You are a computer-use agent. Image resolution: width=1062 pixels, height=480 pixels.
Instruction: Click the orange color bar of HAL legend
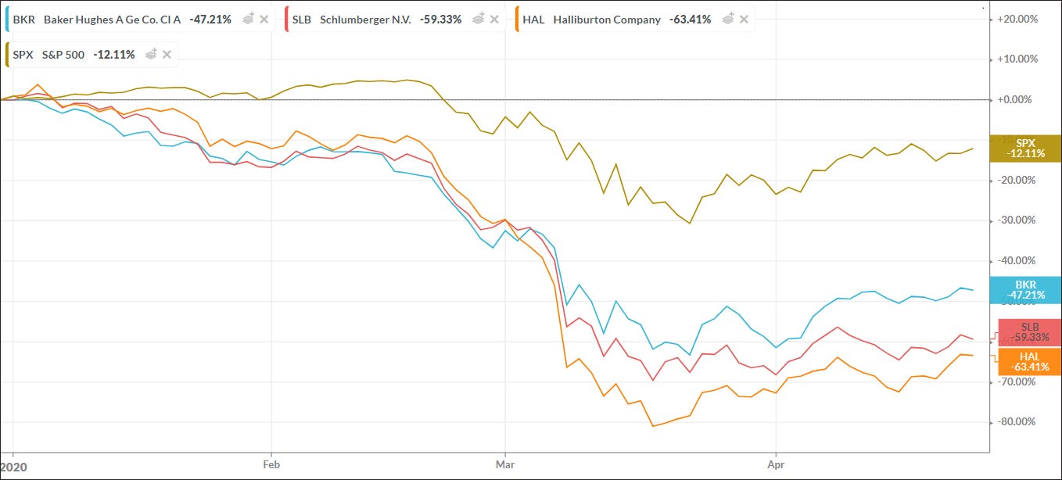click(517, 20)
